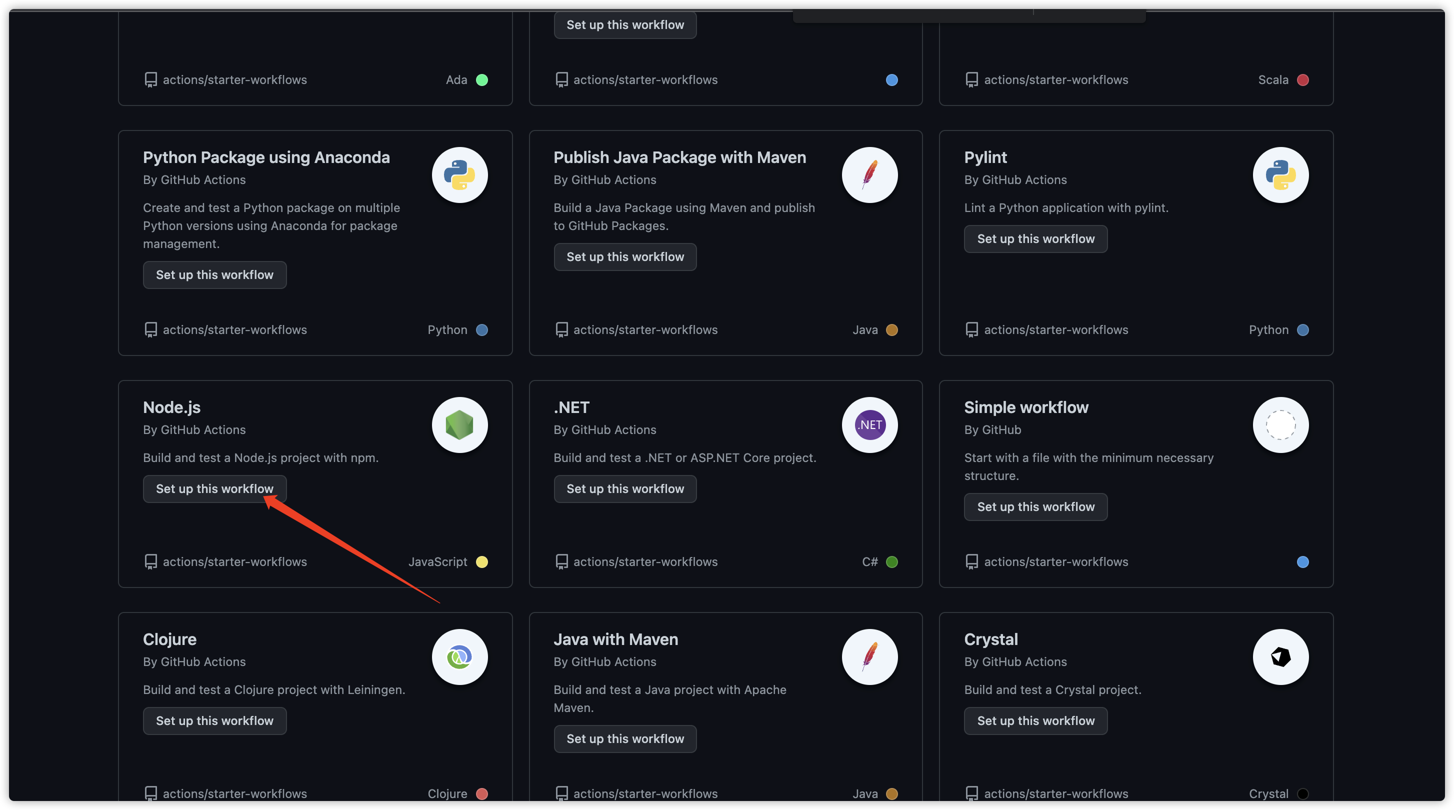The height and width of the screenshot is (810, 1454).
Task: Click the orange Java dot on Publish Java card
Action: 892,330
